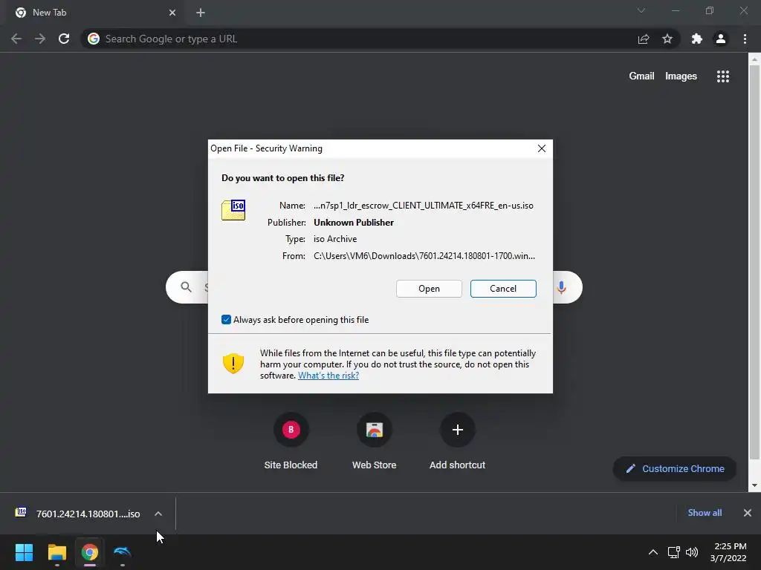Click the voice search microphone
This screenshot has height=570, width=761.
point(562,287)
